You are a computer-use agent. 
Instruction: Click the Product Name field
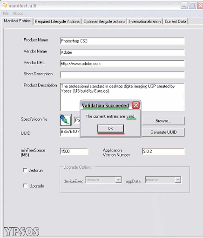pos(122,41)
